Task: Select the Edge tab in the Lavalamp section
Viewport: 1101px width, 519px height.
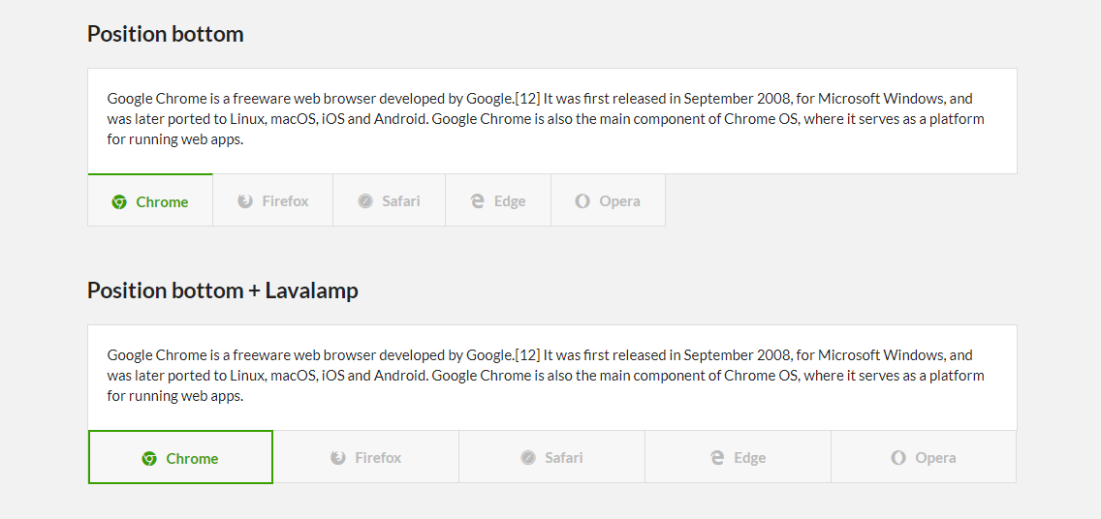Action: pyautogui.click(x=739, y=458)
